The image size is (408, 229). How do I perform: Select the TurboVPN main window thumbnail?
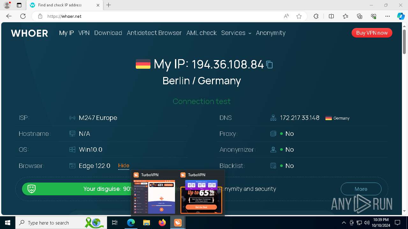[x=154, y=197]
